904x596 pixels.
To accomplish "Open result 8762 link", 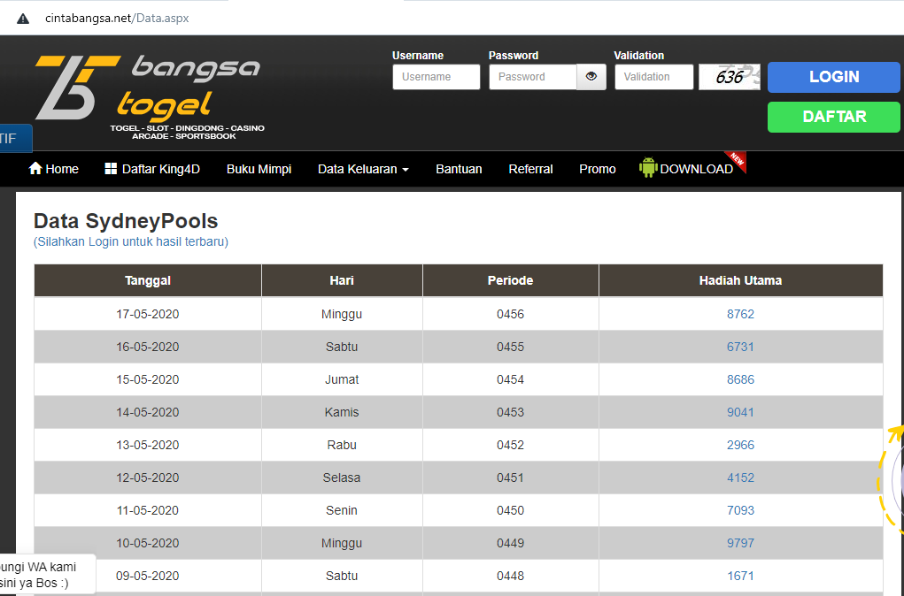I will (740, 314).
